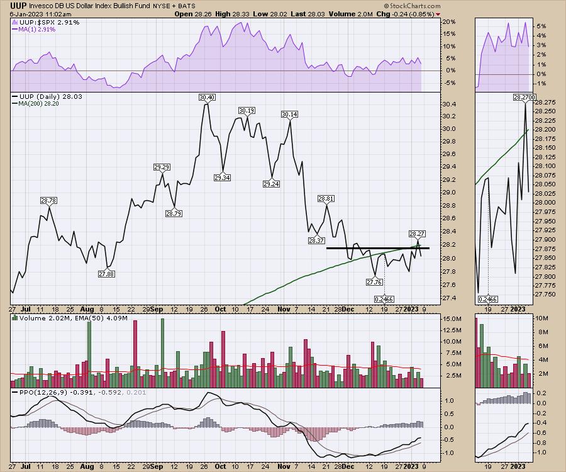Click the volume bars icon beside Volume legend

point(15,318)
